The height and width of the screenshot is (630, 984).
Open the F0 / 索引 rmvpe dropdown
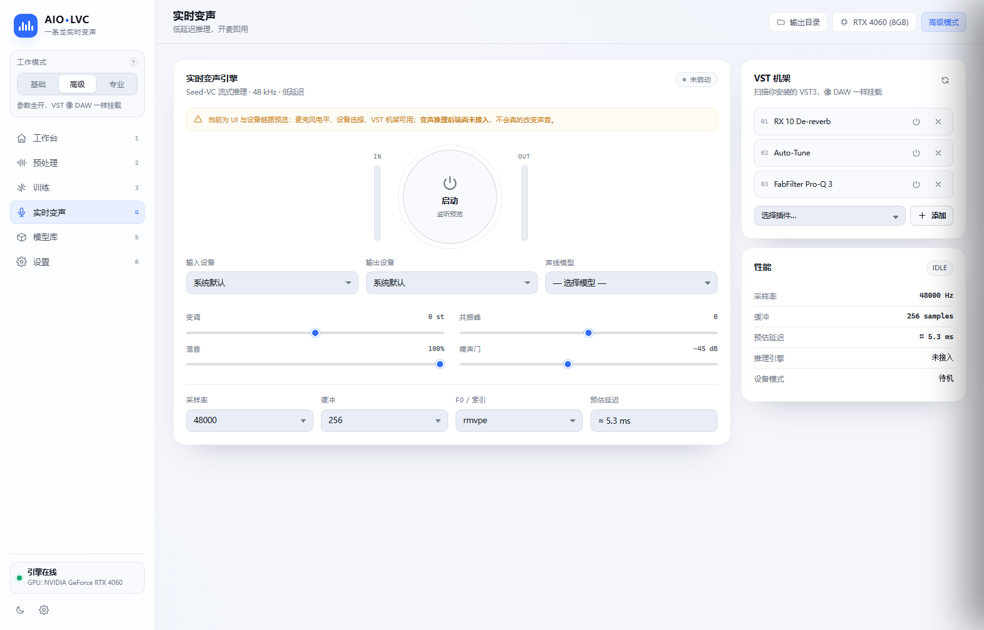click(519, 421)
